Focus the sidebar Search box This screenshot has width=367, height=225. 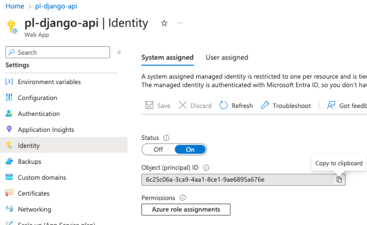[57, 52]
